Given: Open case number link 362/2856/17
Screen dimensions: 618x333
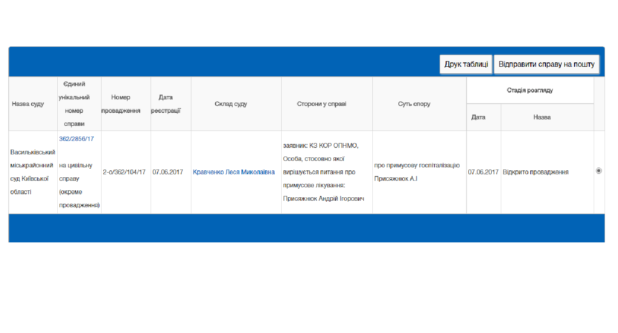Looking at the screenshot, I should 76,139.
